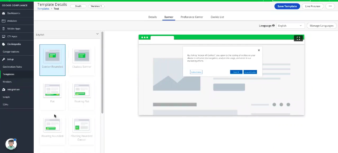The width and height of the screenshot is (338, 153).
Task: Follow the Templates breadcrumb link
Action: coord(43,9)
